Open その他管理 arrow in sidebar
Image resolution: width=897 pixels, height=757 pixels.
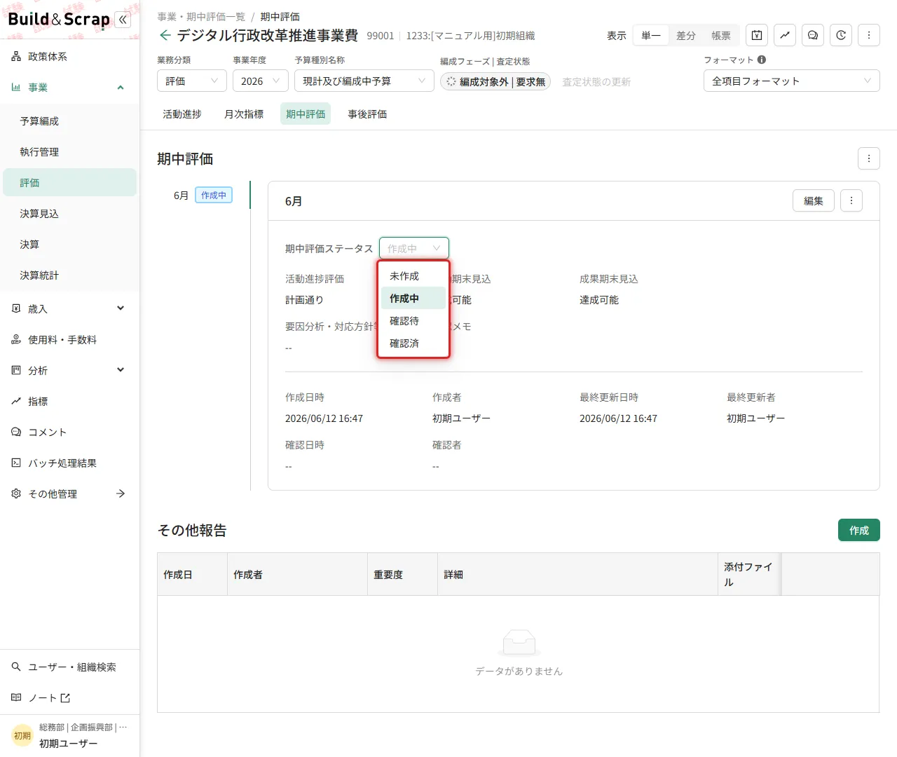point(121,493)
